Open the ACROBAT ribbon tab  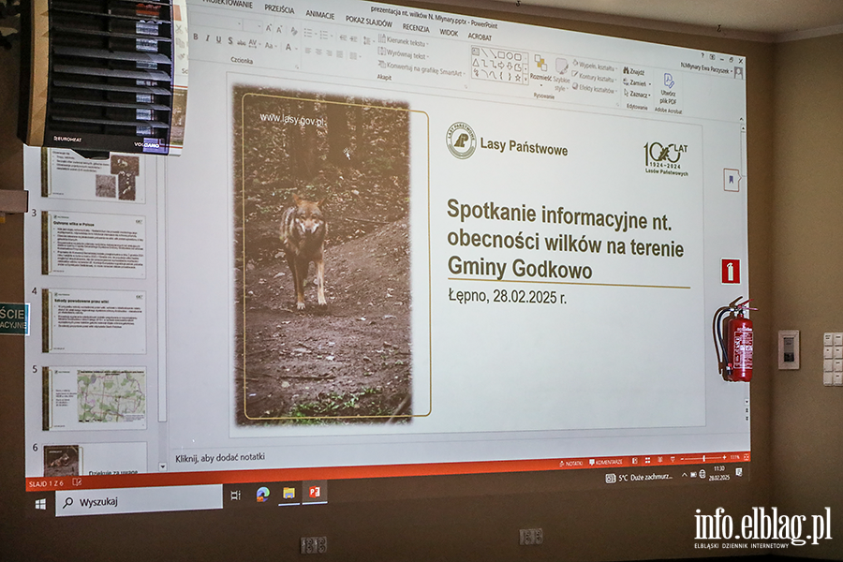(x=480, y=37)
